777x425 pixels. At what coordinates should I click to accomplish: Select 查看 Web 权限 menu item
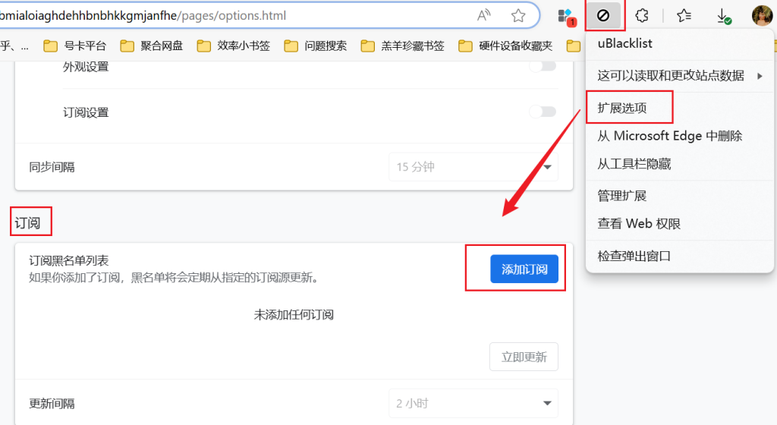pyautogui.click(x=679, y=223)
